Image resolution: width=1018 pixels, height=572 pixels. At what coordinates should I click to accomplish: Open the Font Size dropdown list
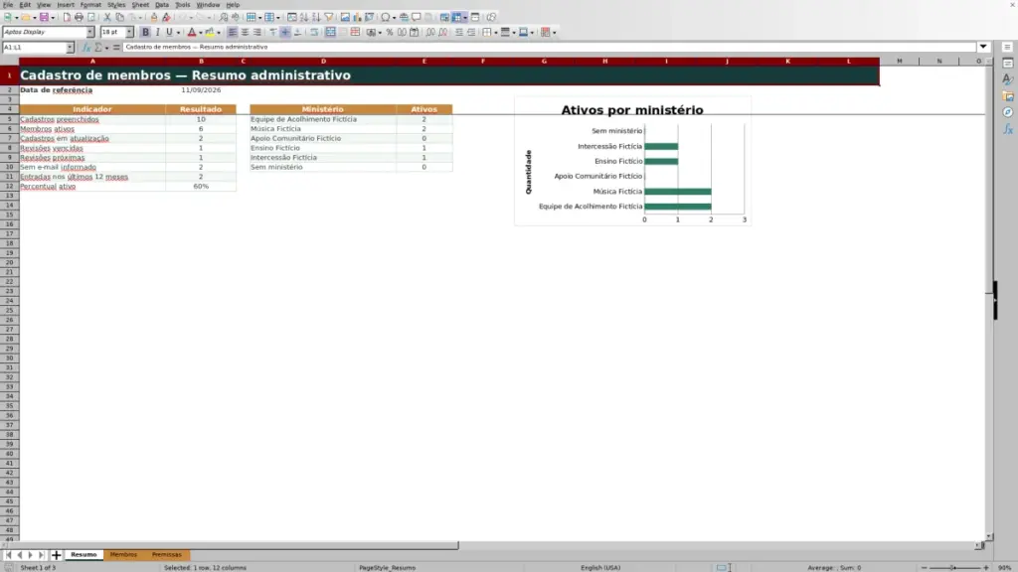pyautogui.click(x=129, y=33)
